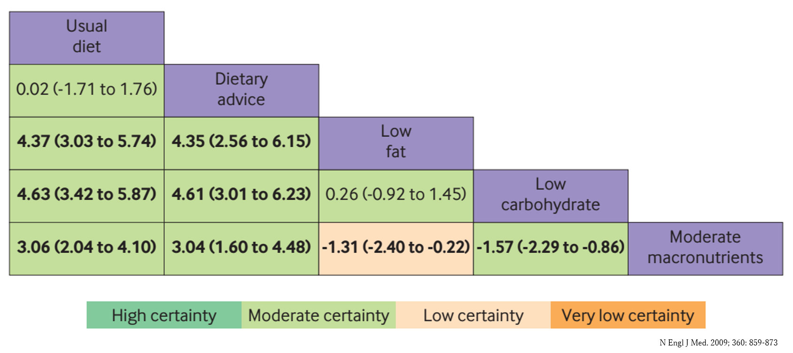
Task: Select the Low fat header cell
Action: point(396,143)
